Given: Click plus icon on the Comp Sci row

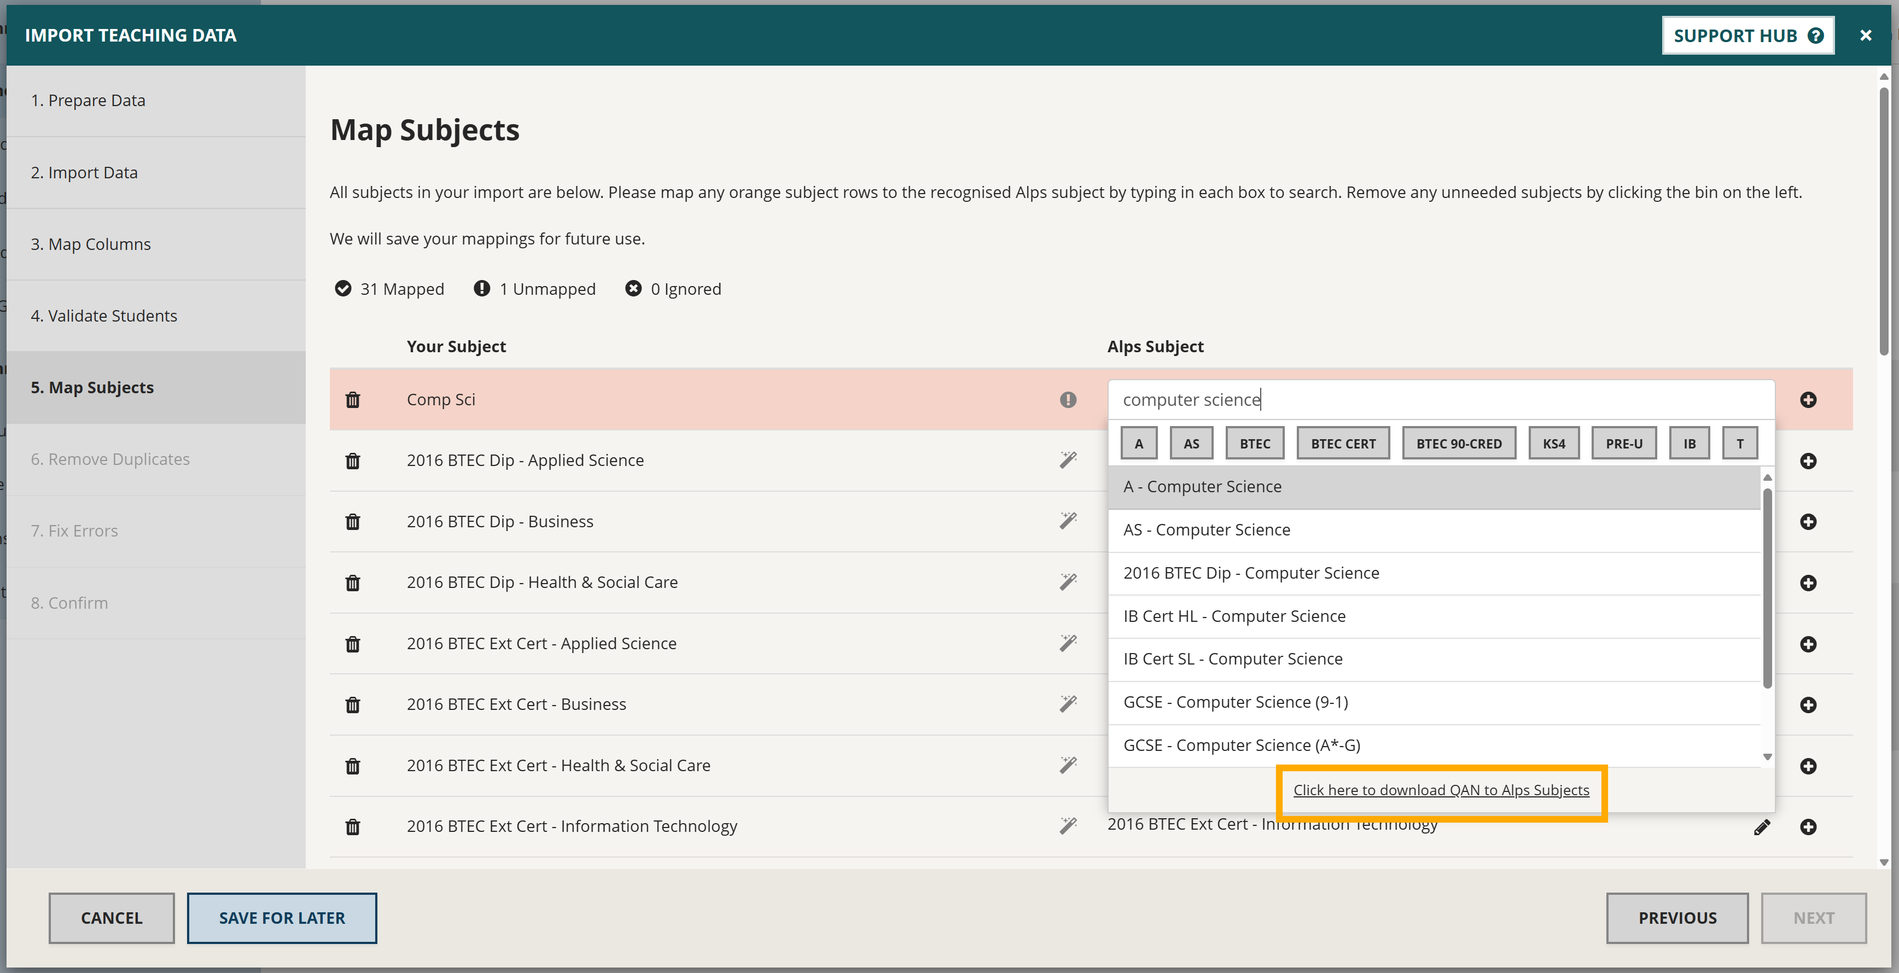Looking at the screenshot, I should (1808, 399).
